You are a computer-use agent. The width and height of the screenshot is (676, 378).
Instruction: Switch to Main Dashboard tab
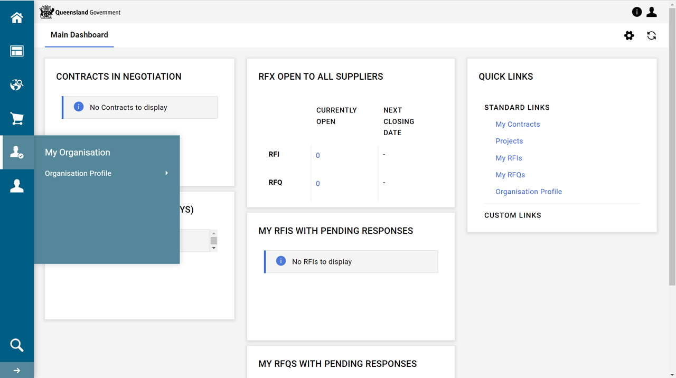tap(79, 35)
